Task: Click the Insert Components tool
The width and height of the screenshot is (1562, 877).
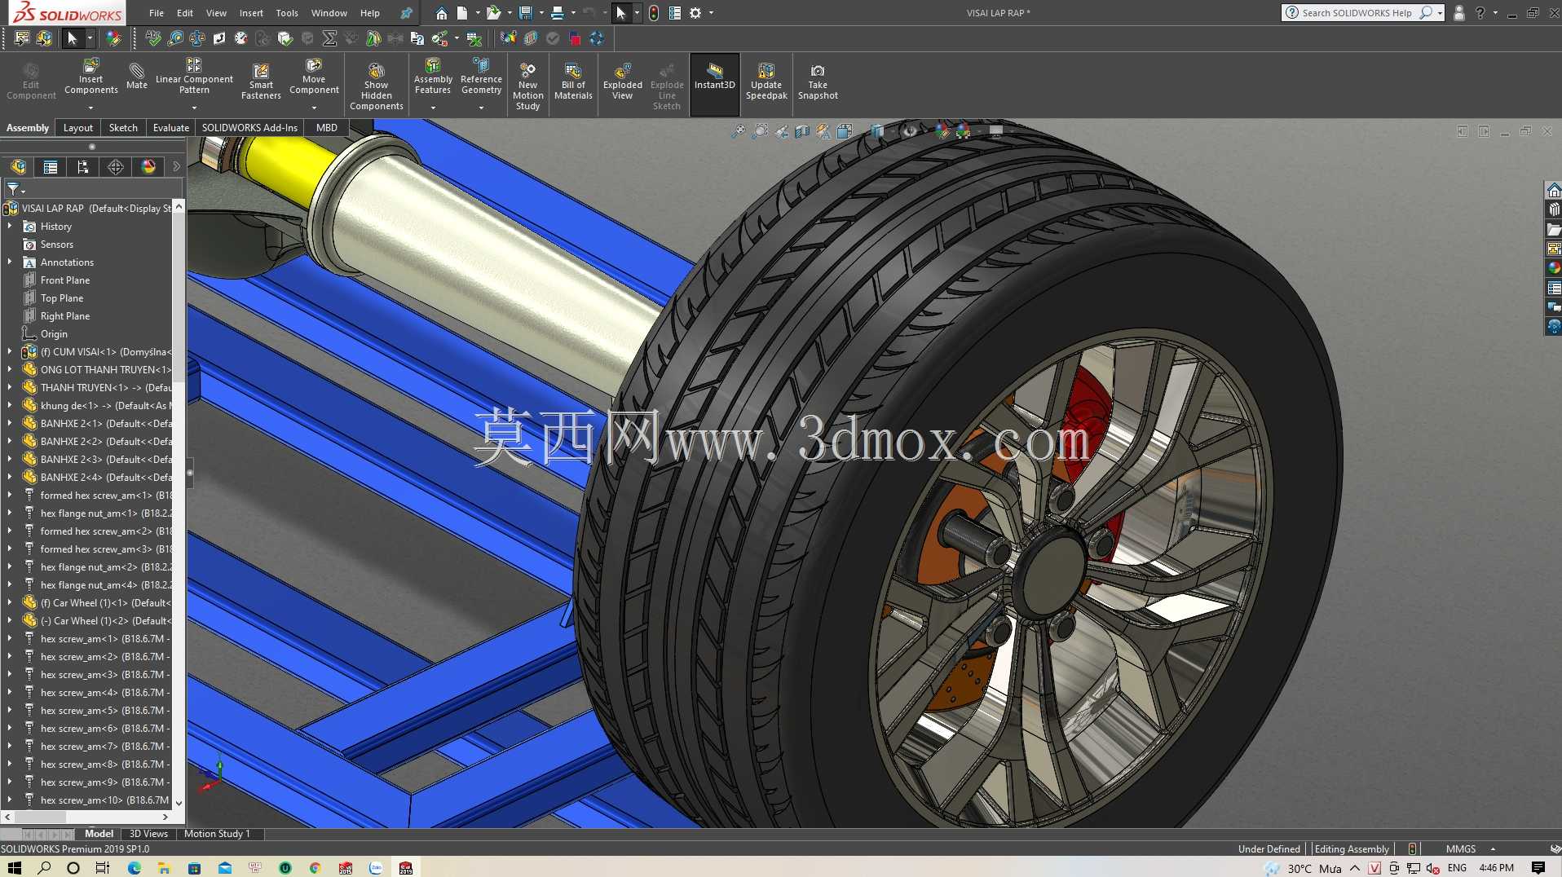Action: tap(91, 77)
